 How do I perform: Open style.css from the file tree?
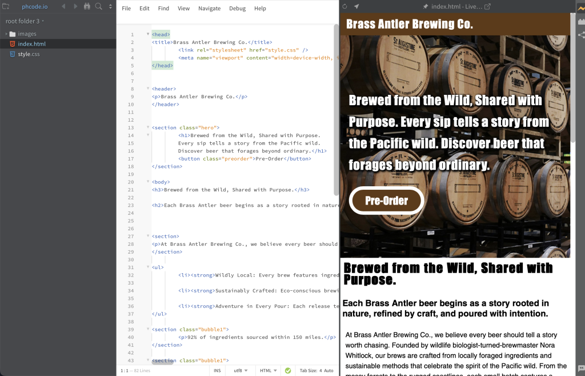point(29,54)
